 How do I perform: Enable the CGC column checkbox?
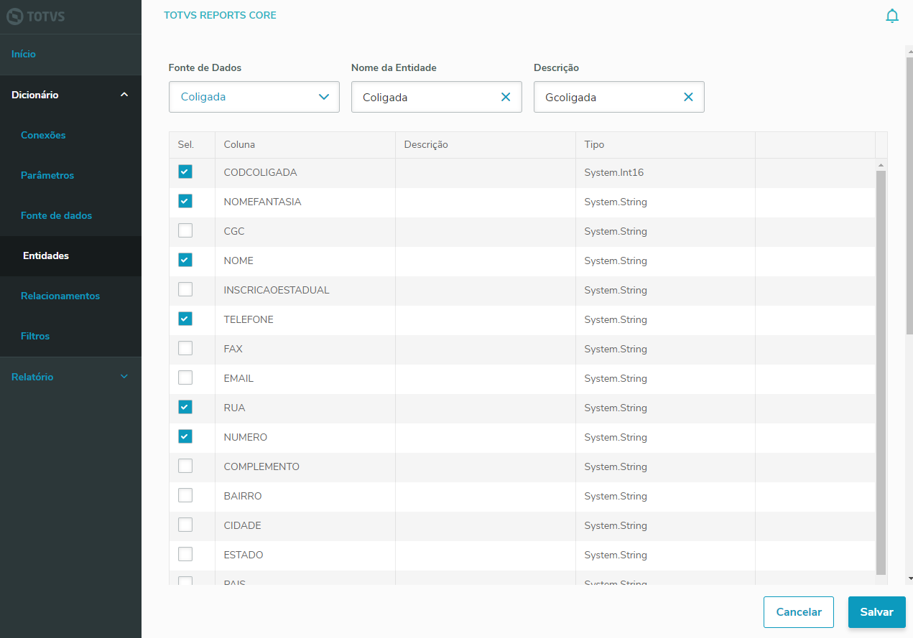185,231
